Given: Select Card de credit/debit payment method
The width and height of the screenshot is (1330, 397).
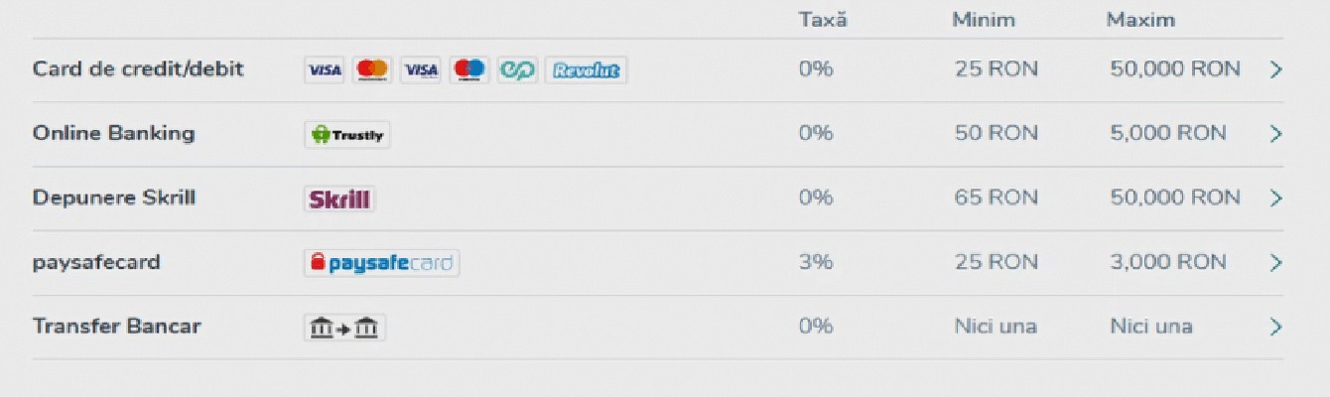Looking at the screenshot, I should pos(138,69).
